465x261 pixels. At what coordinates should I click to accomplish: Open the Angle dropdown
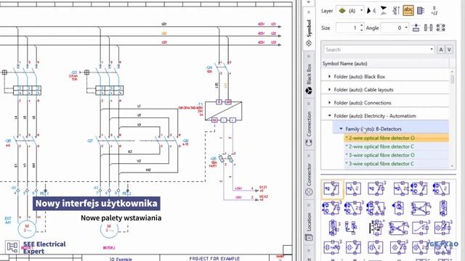click(406, 28)
